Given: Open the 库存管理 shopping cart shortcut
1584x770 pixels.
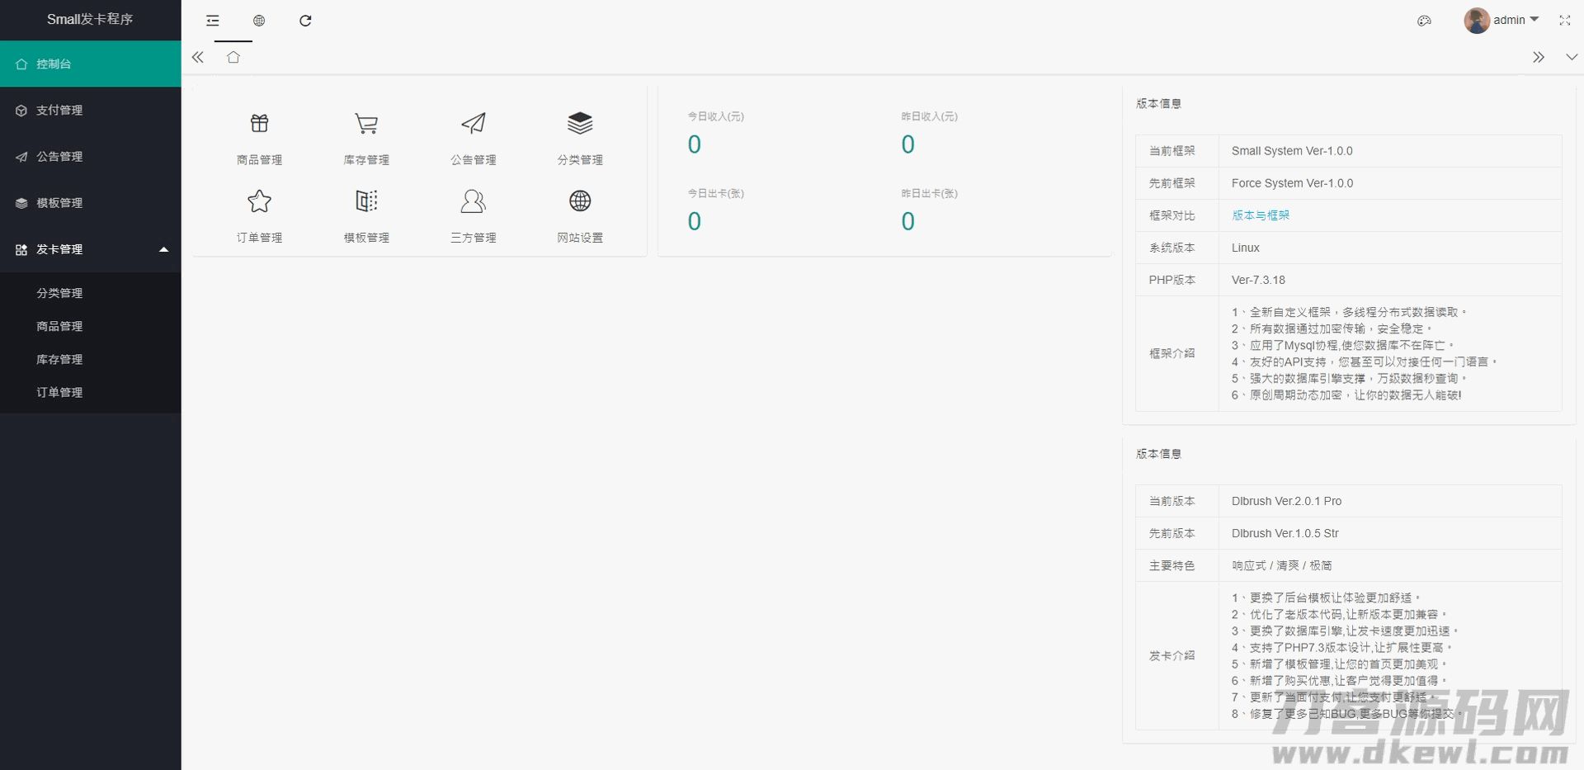Looking at the screenshot, I should point(366,124).
